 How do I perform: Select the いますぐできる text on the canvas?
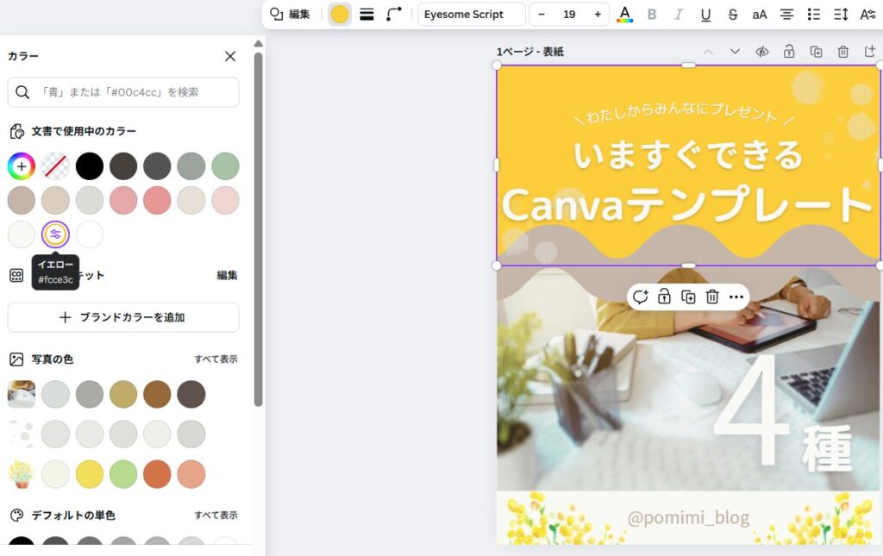pyautogui.click(x=687, y=155)
